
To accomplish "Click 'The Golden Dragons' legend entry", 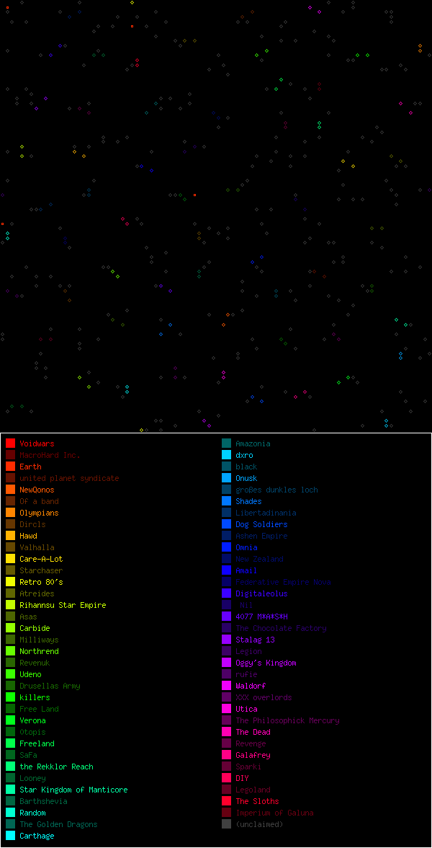I will [59, 824].
